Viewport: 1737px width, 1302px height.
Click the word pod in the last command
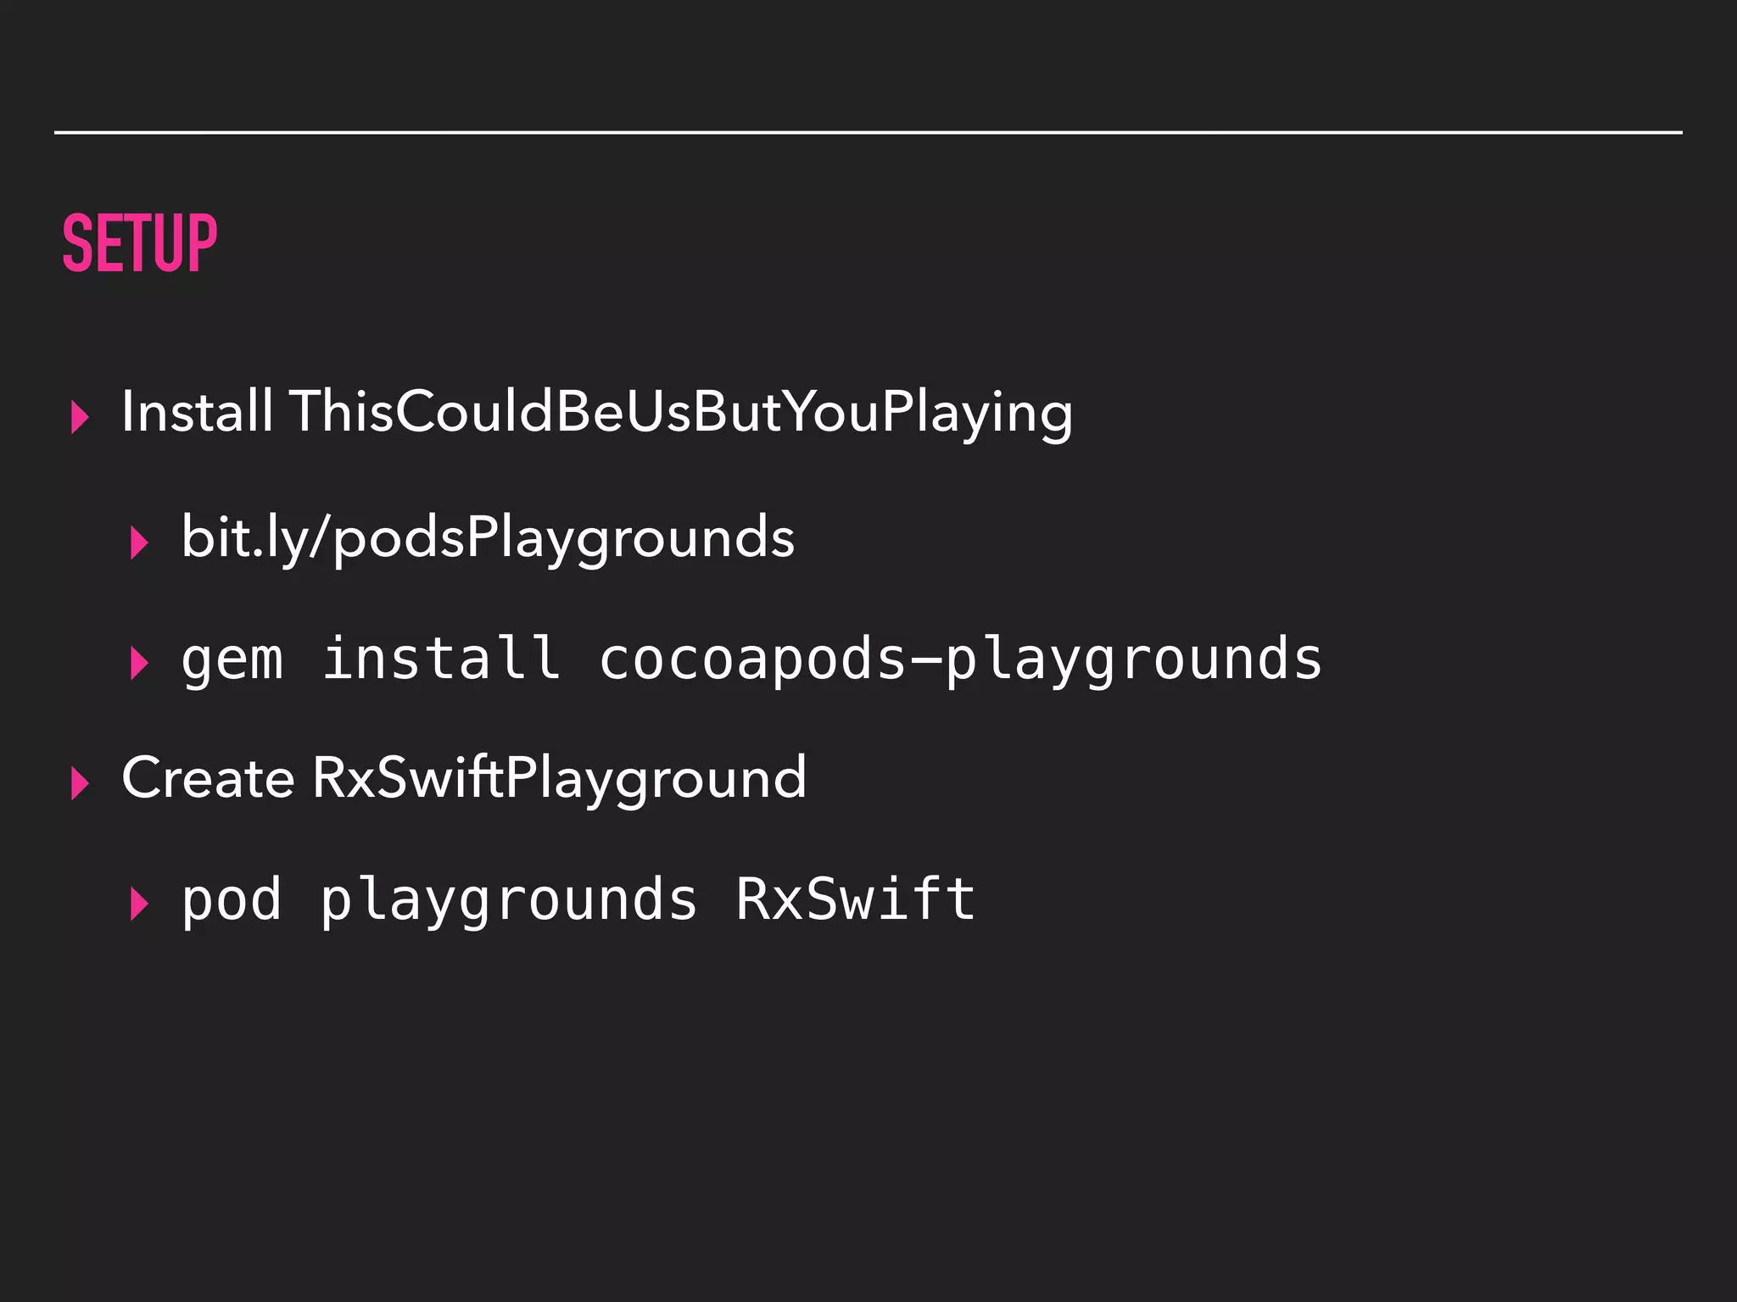(232, 900)
